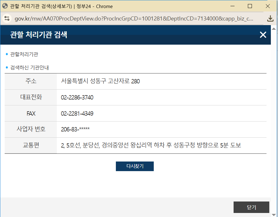Click the site information icon in address bar
Screen dimensions: 278x217
tap(8, 19)
